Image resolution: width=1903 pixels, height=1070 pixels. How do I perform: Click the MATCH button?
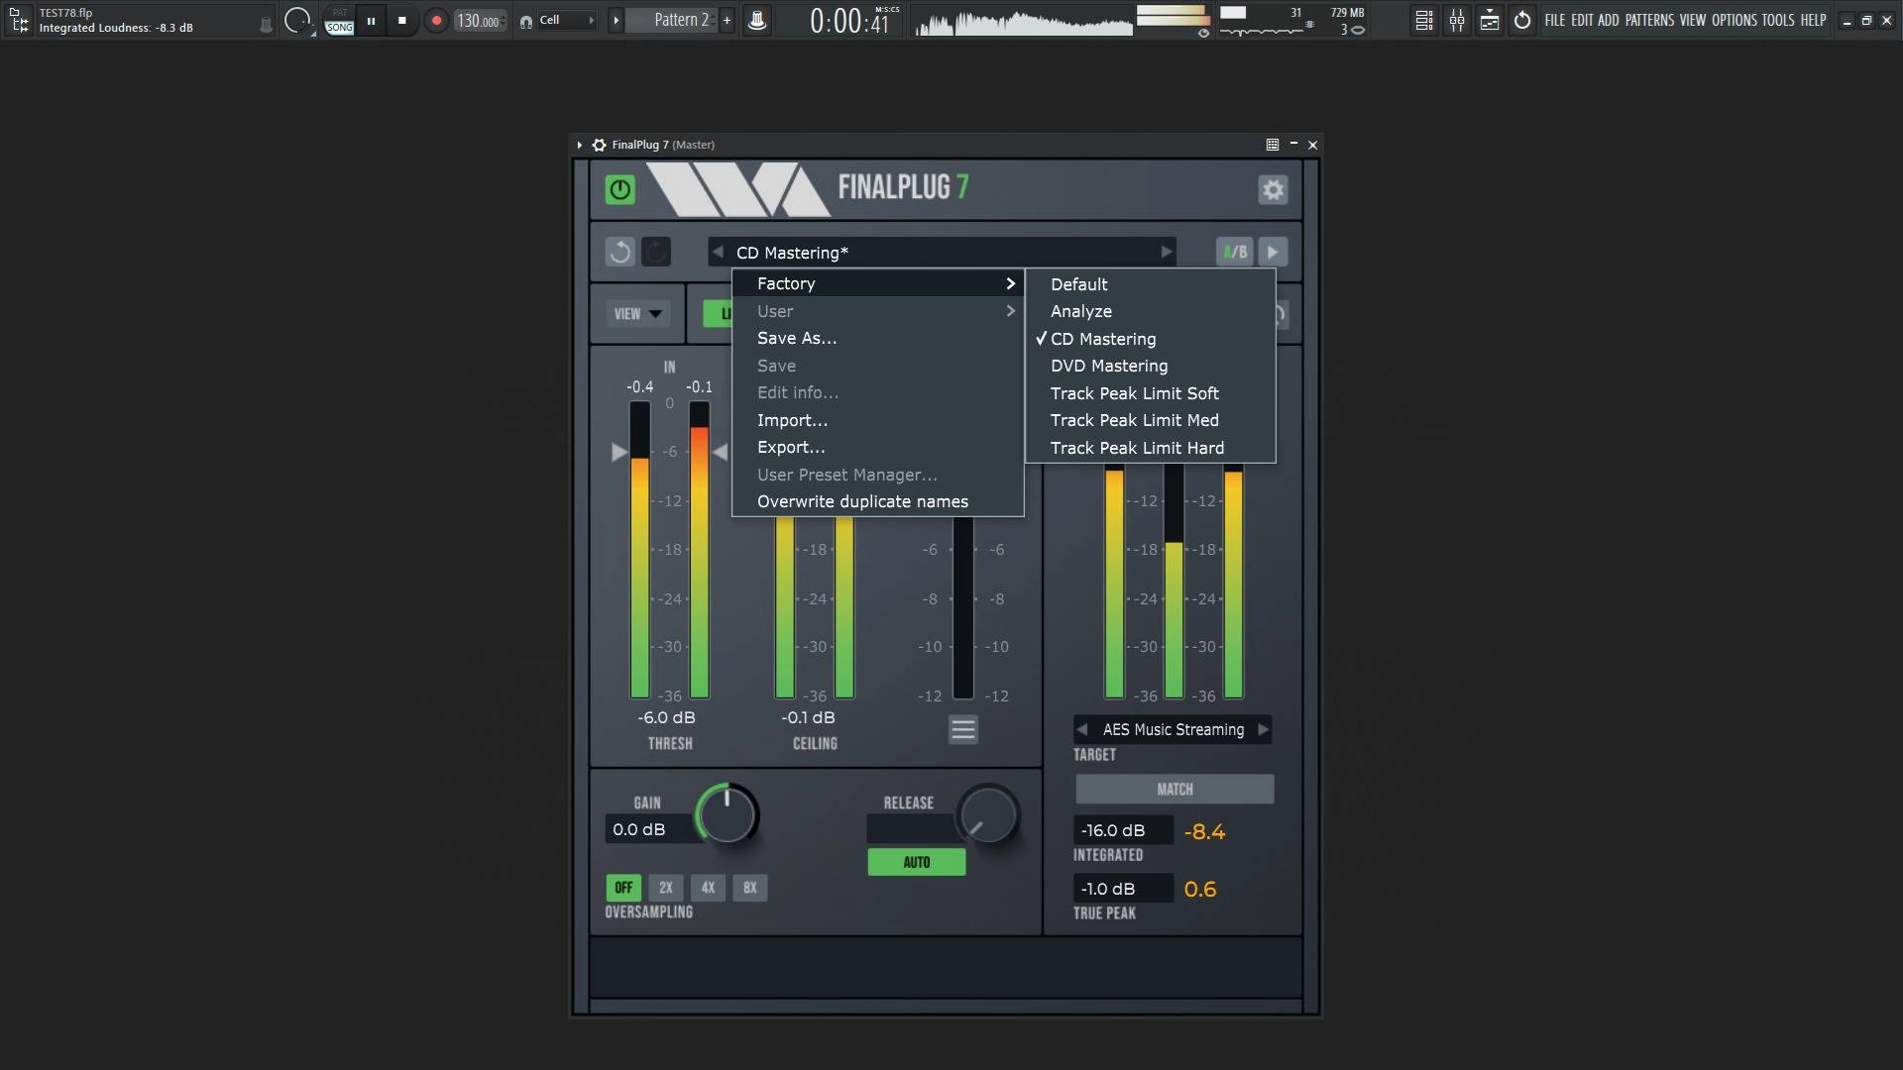click(1175, 789)
